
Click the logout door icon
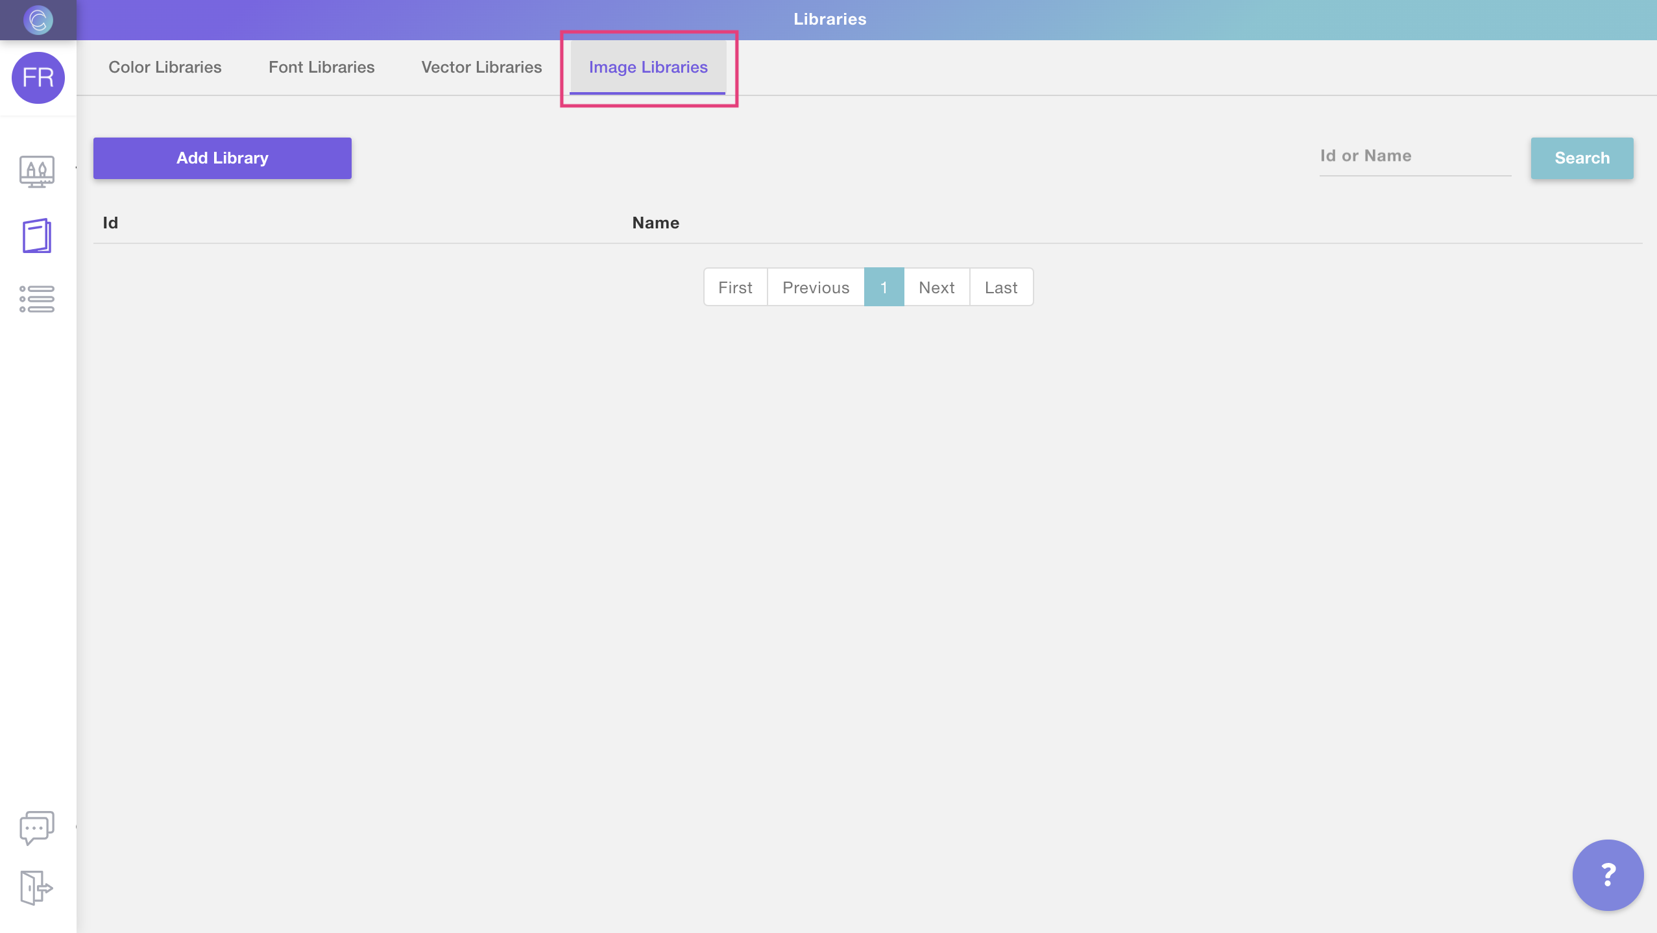tap(36, 888)
